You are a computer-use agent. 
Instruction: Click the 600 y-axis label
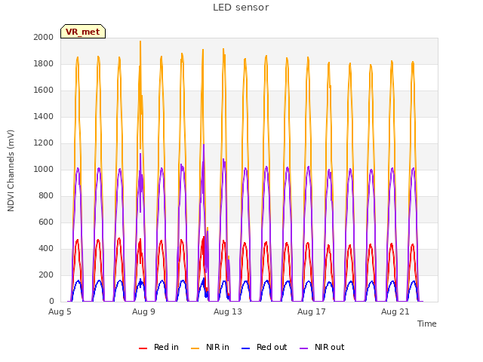pos(46,222)
